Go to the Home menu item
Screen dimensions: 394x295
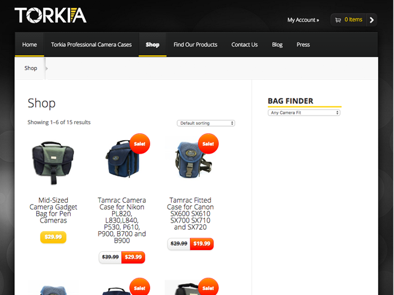pos(30,45)
